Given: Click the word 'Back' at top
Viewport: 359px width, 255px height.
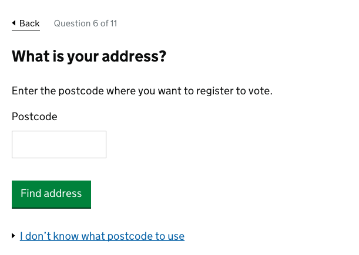Looking at the screenshot, I should pyautogui.click(x=29, y=23).
